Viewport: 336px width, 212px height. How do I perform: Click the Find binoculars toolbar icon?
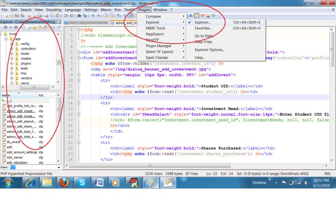pyautogui.click(x=79, y=16)
